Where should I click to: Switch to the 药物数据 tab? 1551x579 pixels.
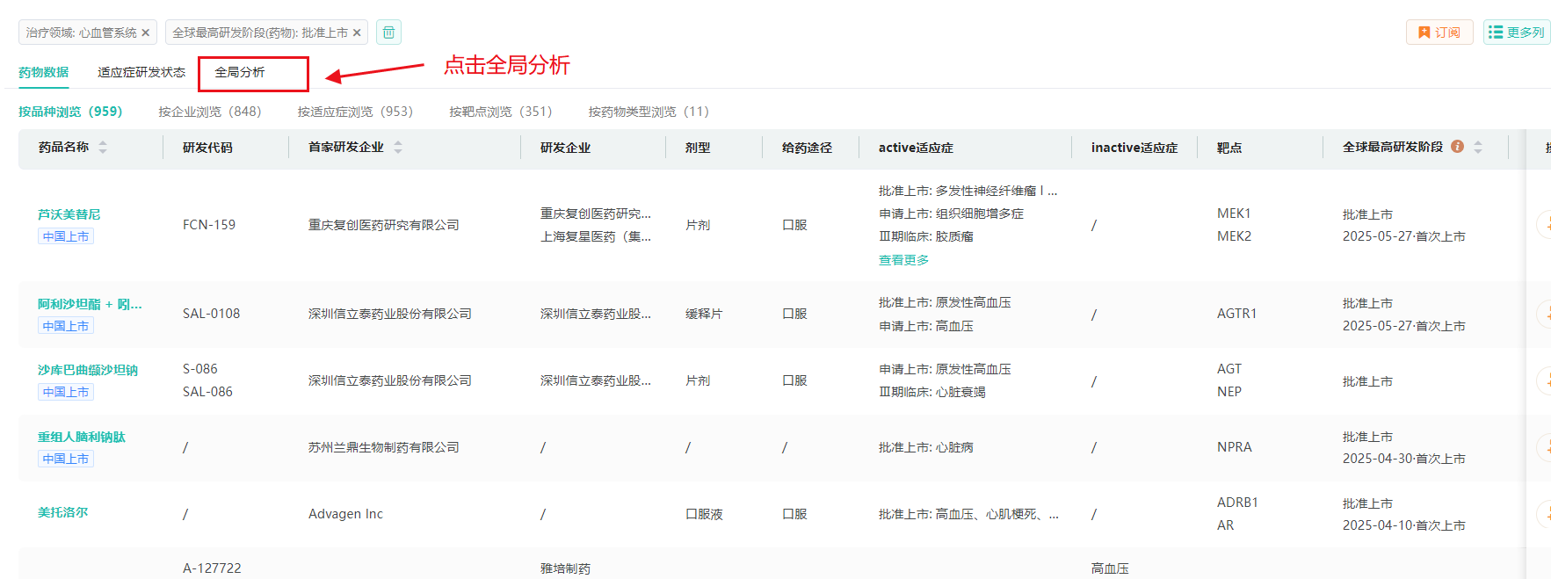43,72
